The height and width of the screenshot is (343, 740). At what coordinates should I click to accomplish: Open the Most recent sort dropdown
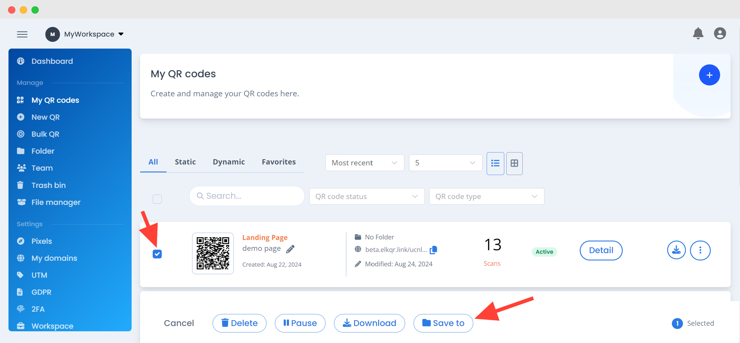coord(364,163)
